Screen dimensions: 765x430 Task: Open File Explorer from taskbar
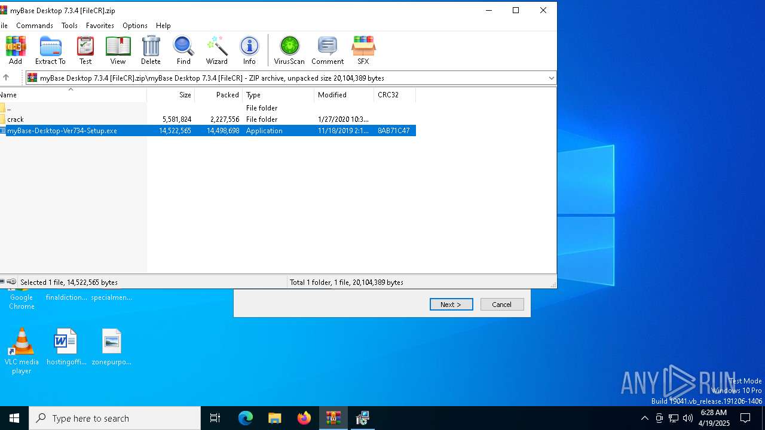click(274, 418)
